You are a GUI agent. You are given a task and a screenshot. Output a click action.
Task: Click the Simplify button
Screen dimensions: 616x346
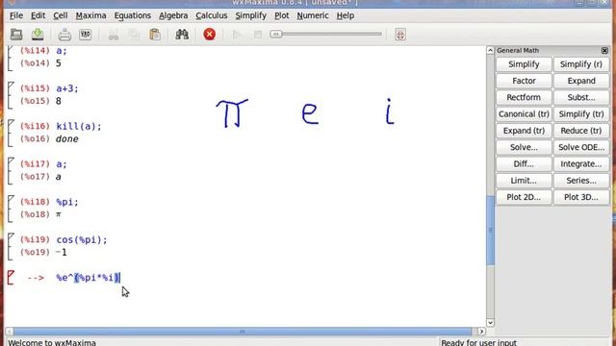[524, 64]
